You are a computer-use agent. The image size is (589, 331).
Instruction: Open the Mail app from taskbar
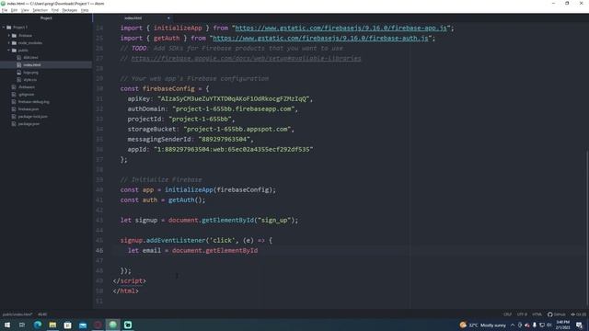(x=83, y=325)
